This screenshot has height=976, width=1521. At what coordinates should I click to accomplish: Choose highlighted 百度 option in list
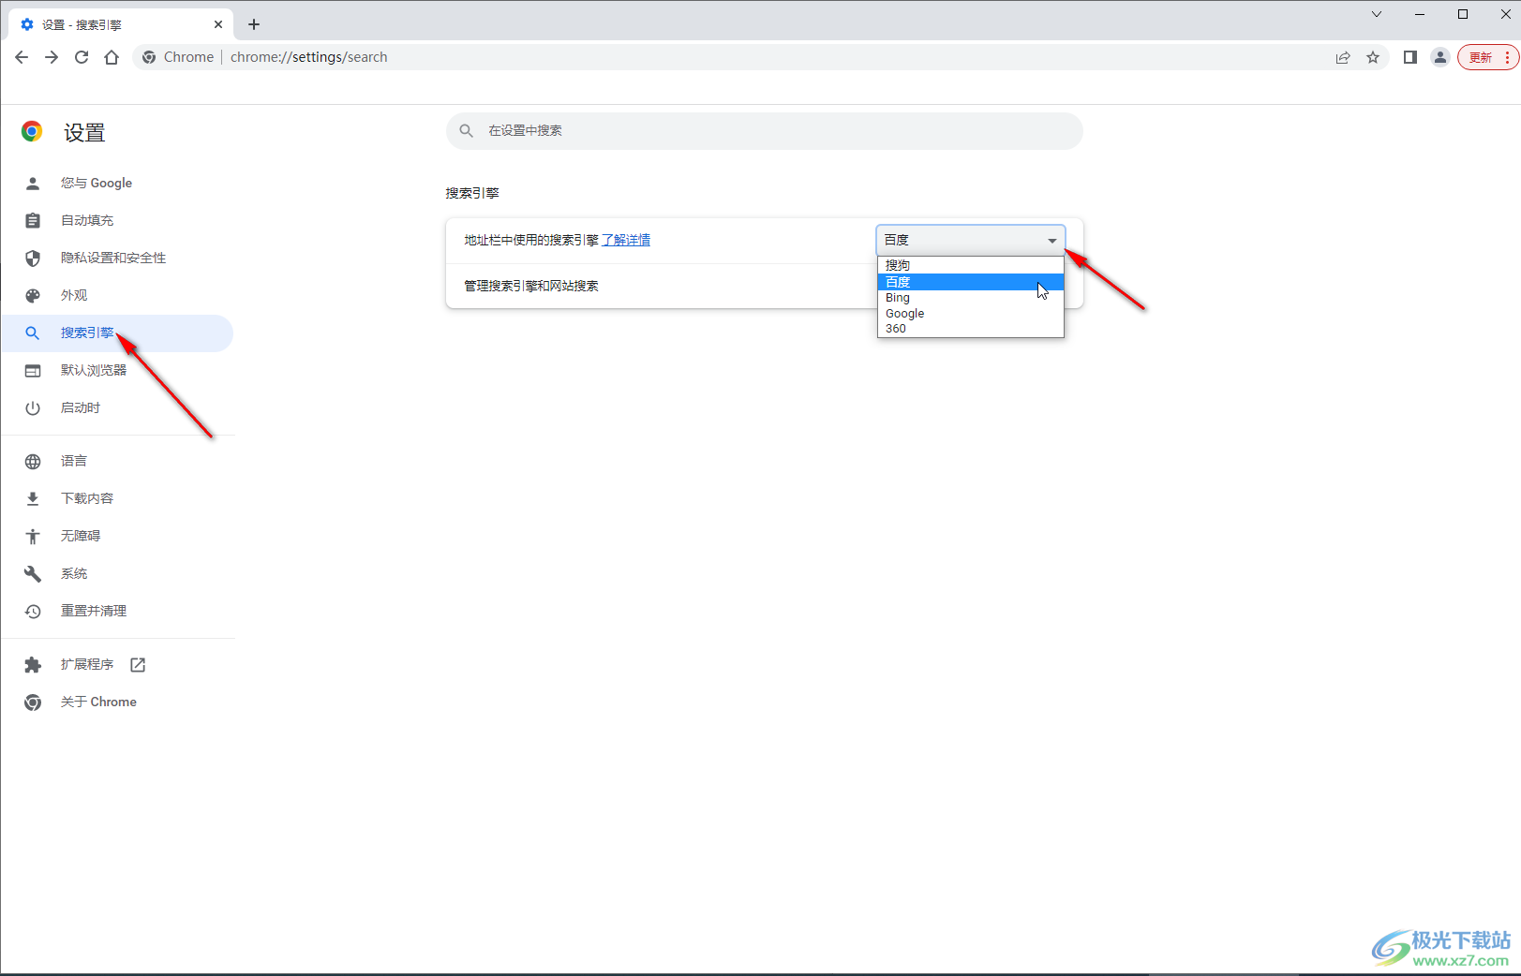point(971,282)
